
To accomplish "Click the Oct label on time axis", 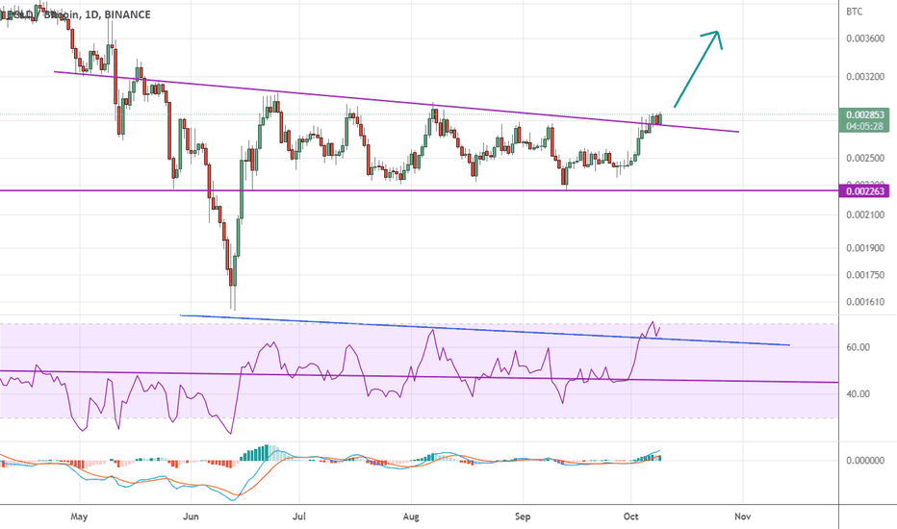I will pos(631,516).
